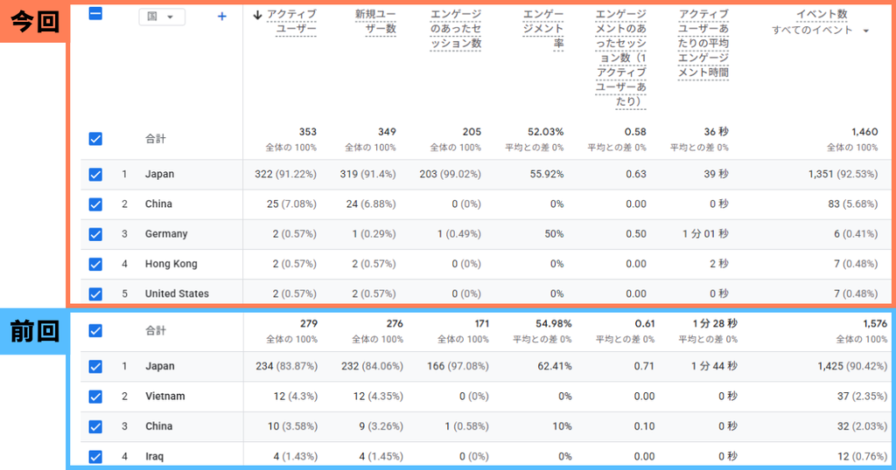Open the すべてのイベント dropdown

821,31
